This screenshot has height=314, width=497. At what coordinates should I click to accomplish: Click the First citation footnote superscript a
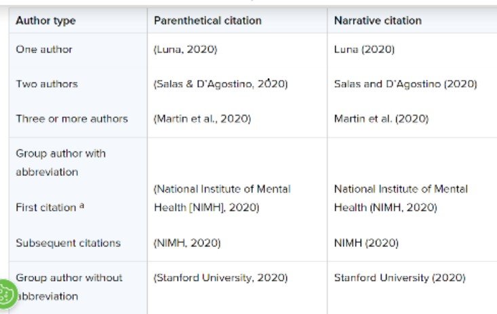coord(82,206)
